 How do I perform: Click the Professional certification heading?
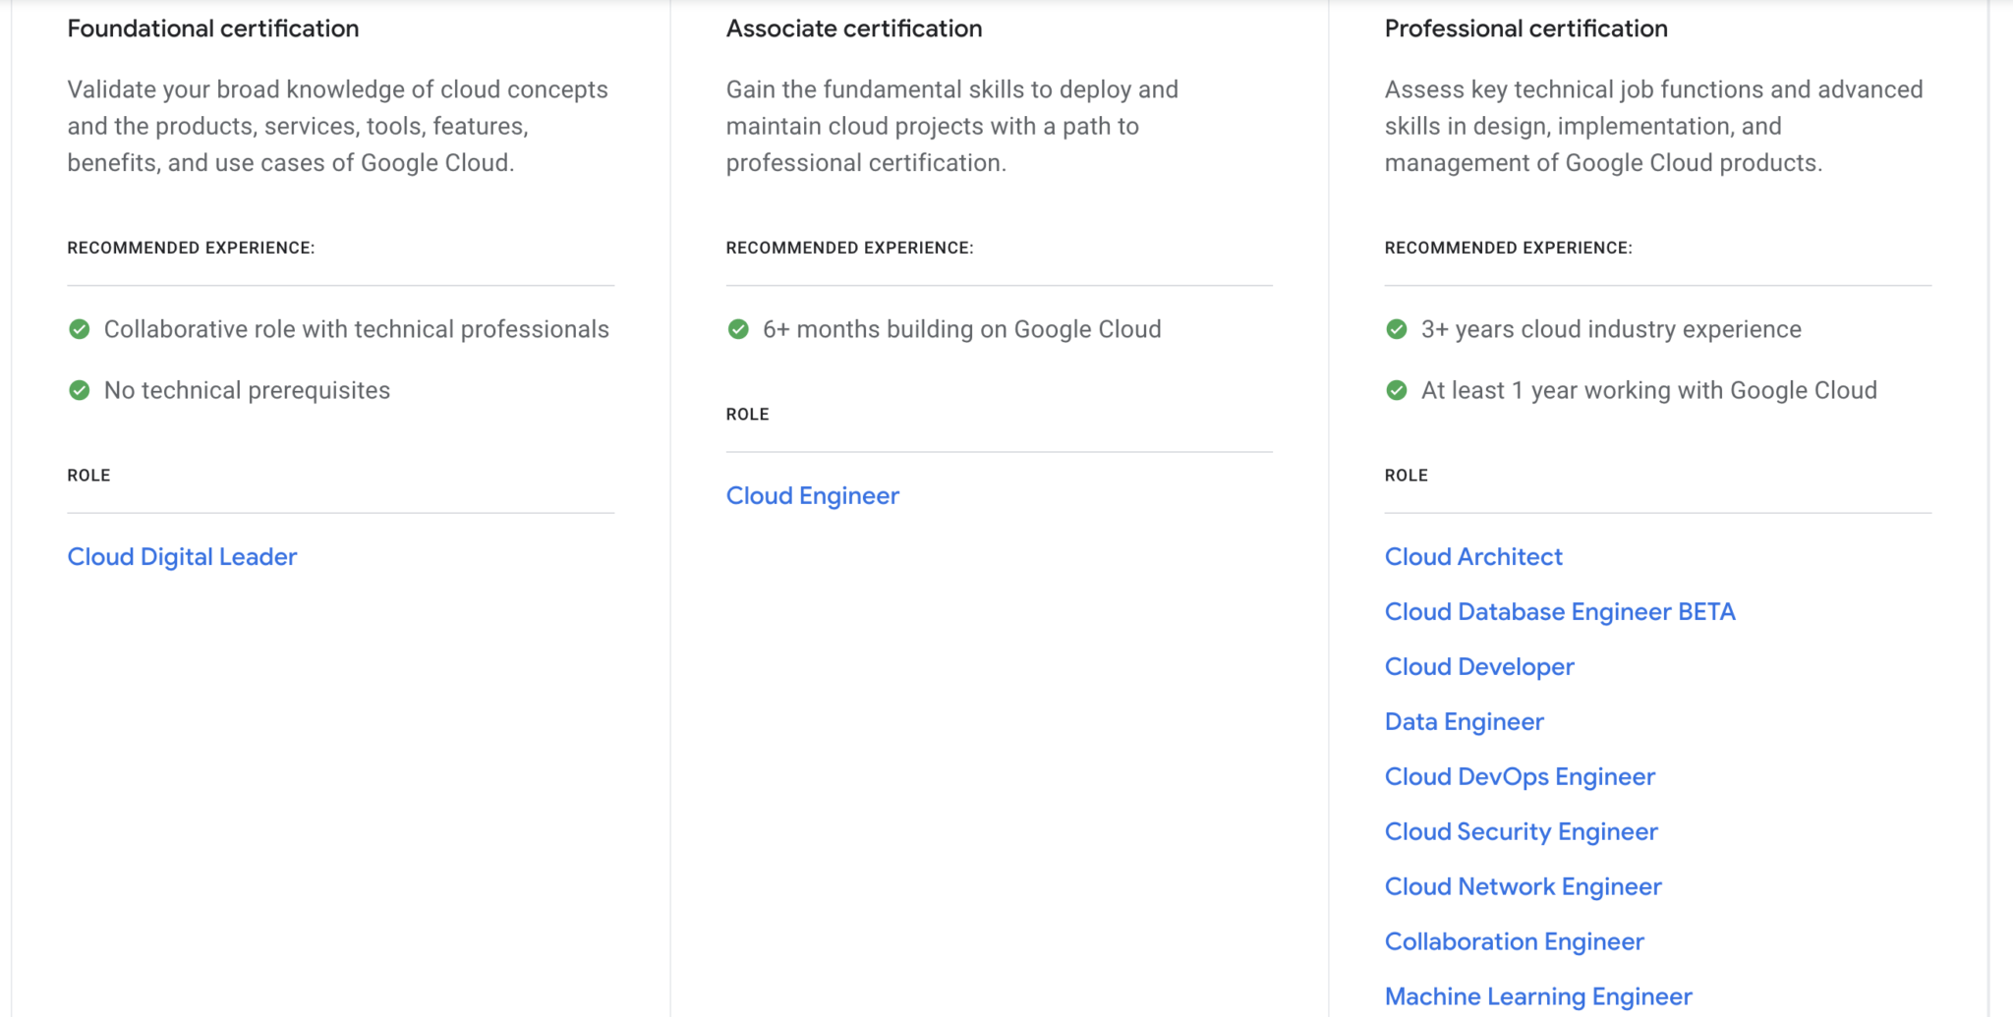[1525, 28]
